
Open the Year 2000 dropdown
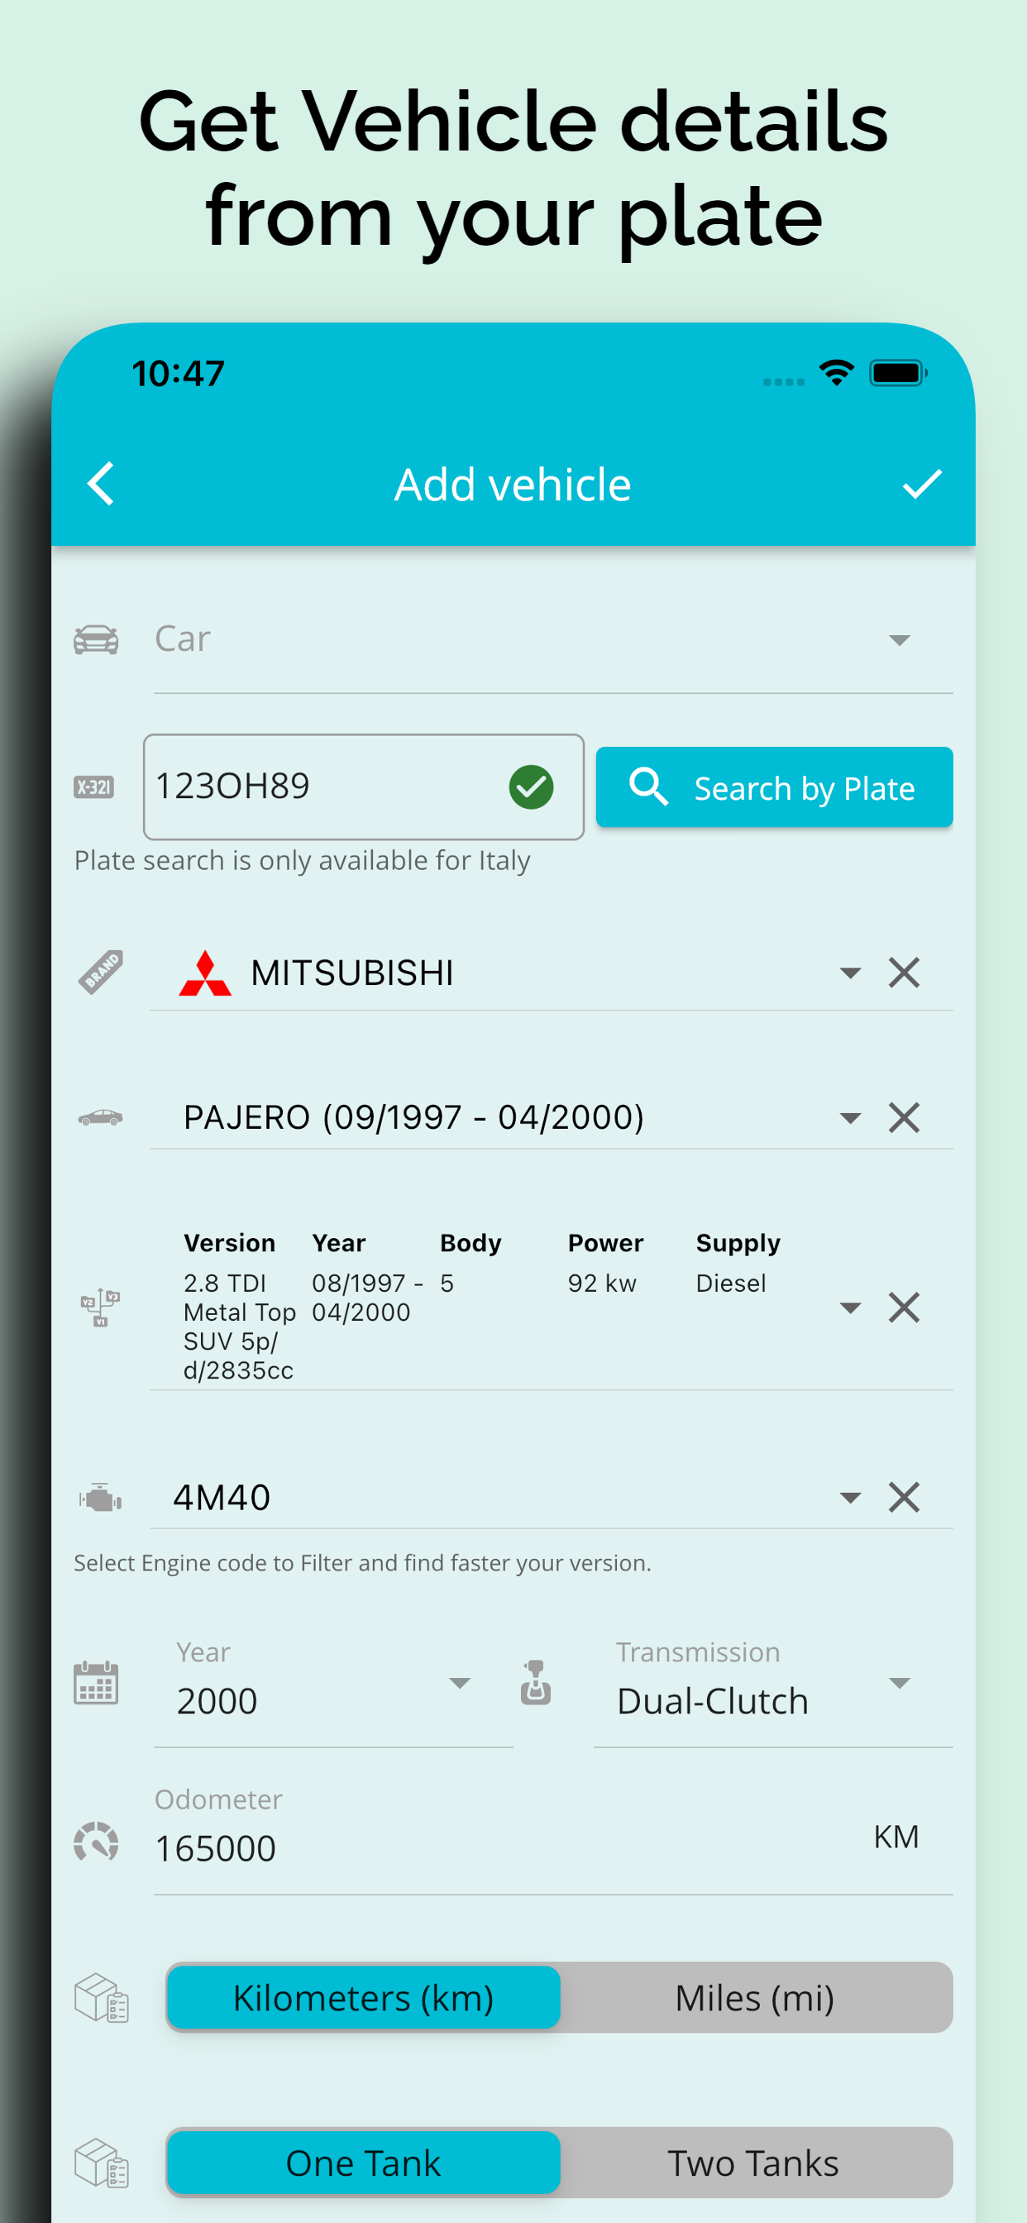(x=333, y=1690)
